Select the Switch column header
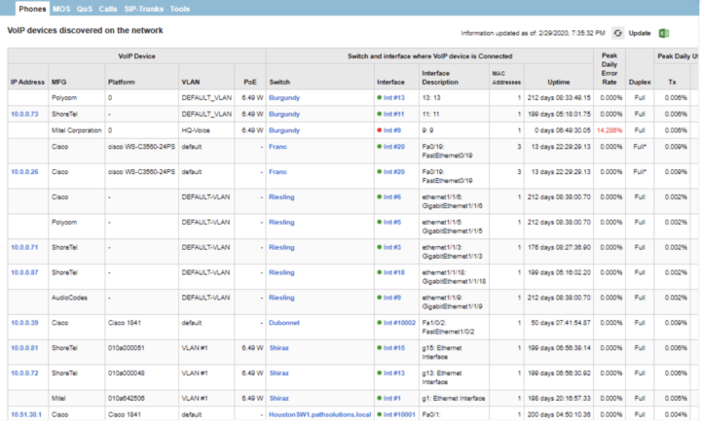The image size is (701, 425). 279,82
